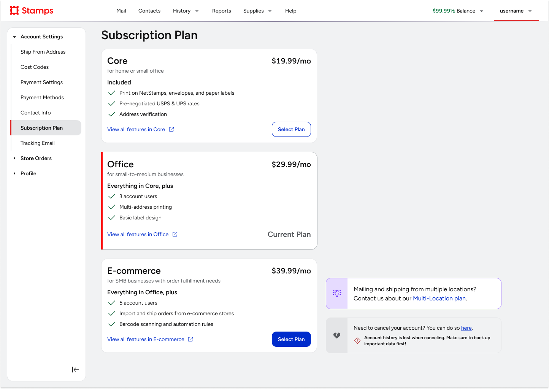This screenshot has height=389, width=549.
Task: Click the checkmark beside Address verification
Action: click(112, 114)
